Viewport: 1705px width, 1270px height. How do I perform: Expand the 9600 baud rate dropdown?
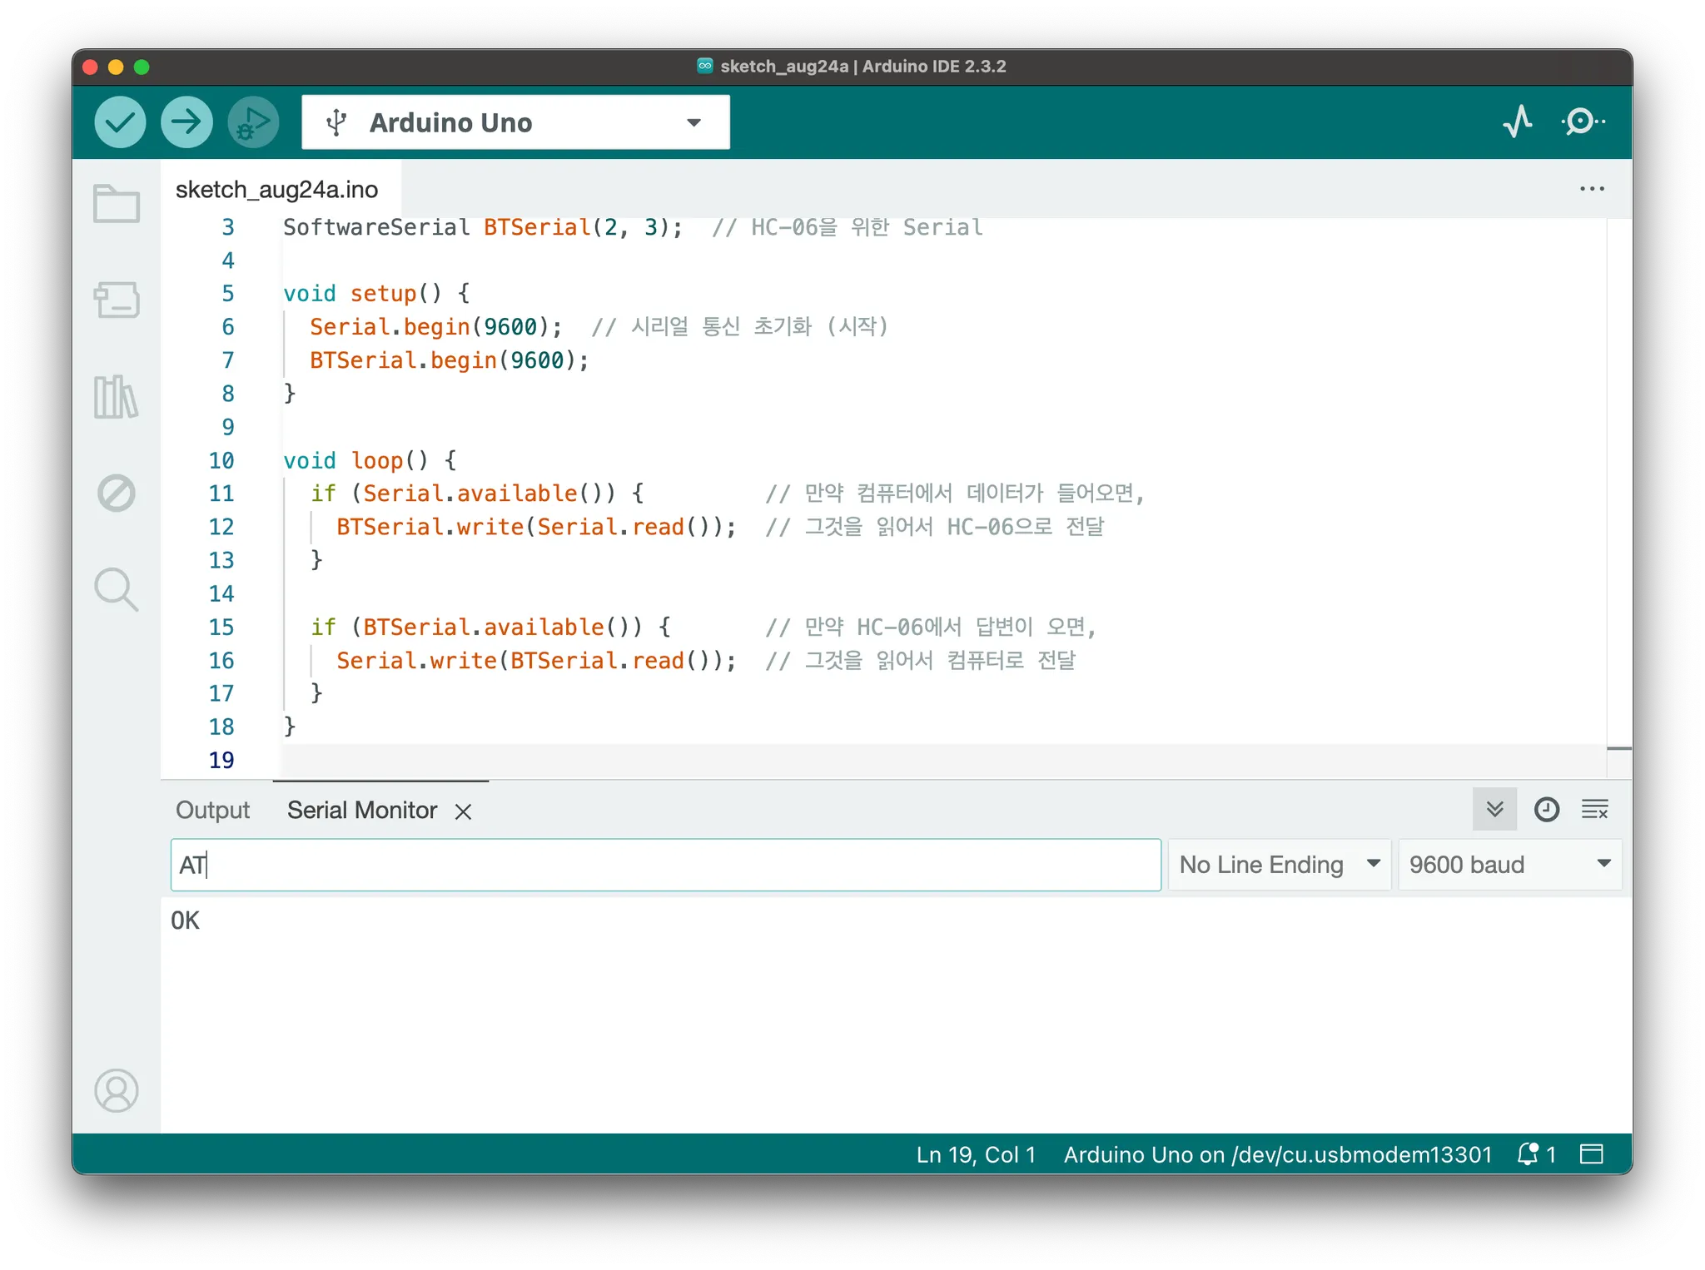point(1509,865)
